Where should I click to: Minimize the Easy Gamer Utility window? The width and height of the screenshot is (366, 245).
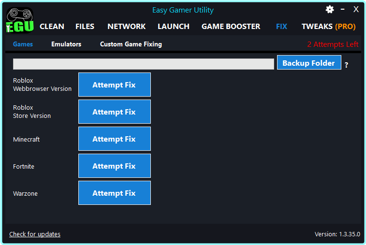tap(343, 9)
